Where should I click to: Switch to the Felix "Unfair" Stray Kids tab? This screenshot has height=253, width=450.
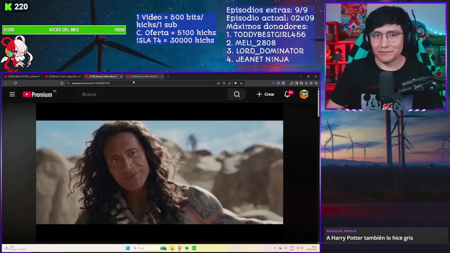[63, 76]
